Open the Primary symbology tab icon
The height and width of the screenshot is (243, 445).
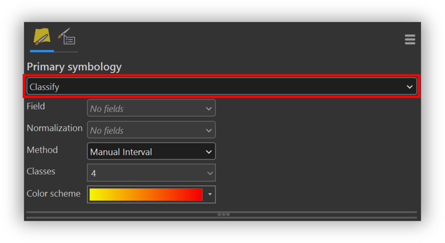point(42,37)
